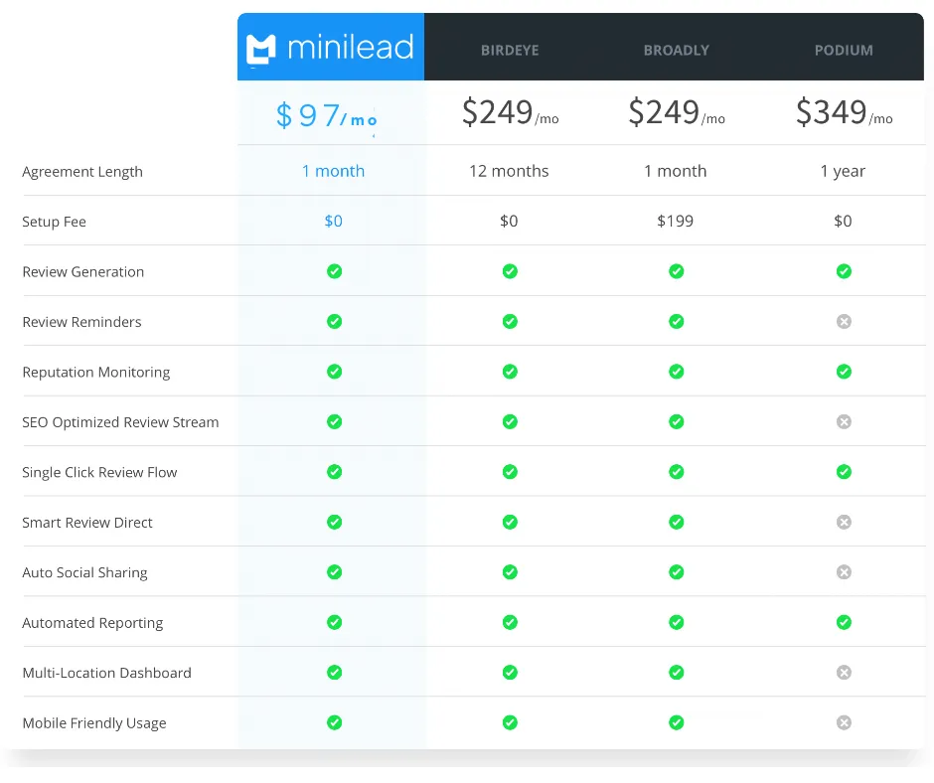Click the 1 year agreement value

843,172
